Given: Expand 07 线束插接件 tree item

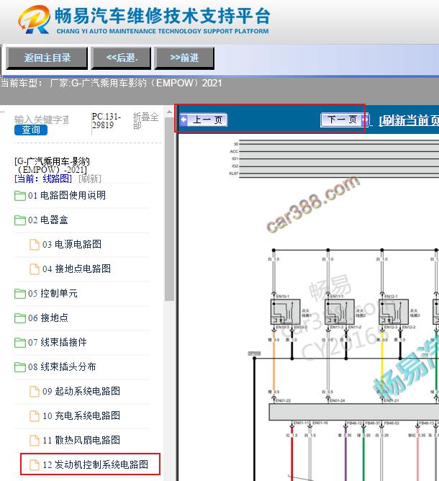Looking at the screenshot, I should click(58, 342).
